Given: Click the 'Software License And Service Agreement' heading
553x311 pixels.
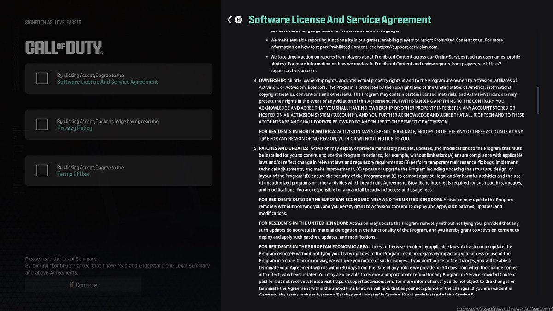Looking at the screenshot, I should (x=340, y=19).
